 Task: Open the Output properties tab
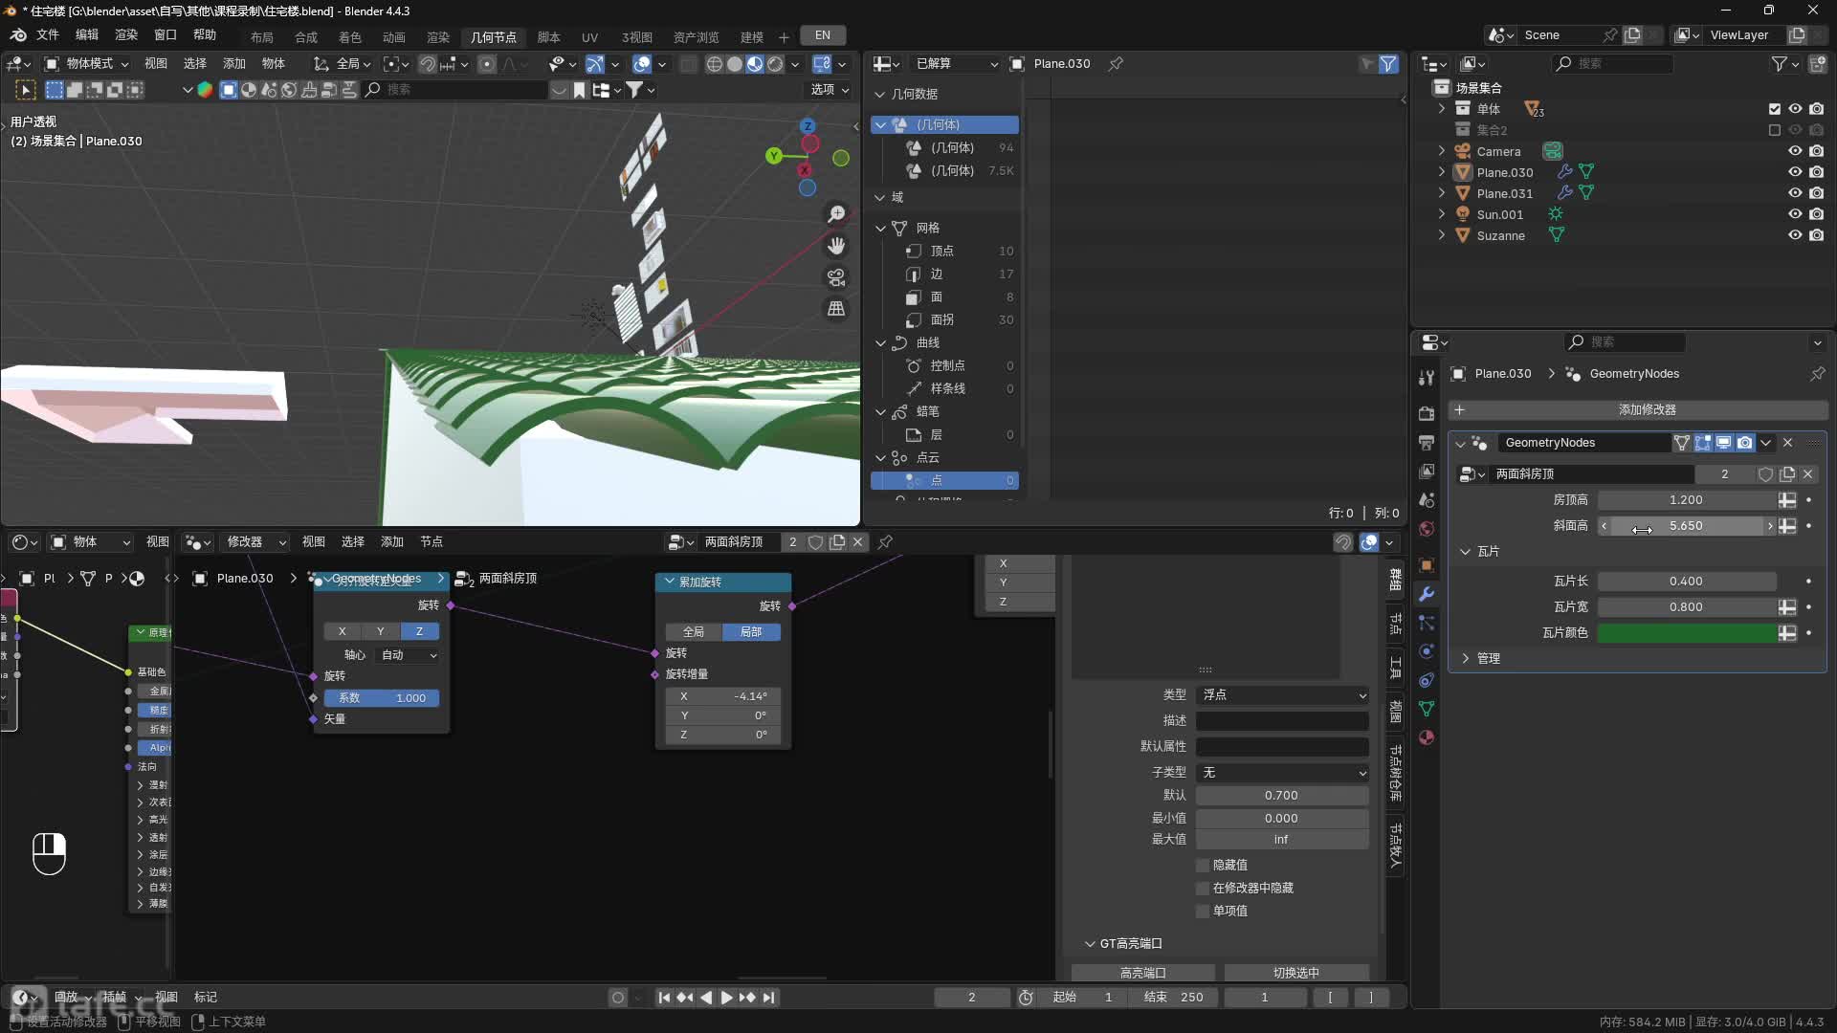1427,442
